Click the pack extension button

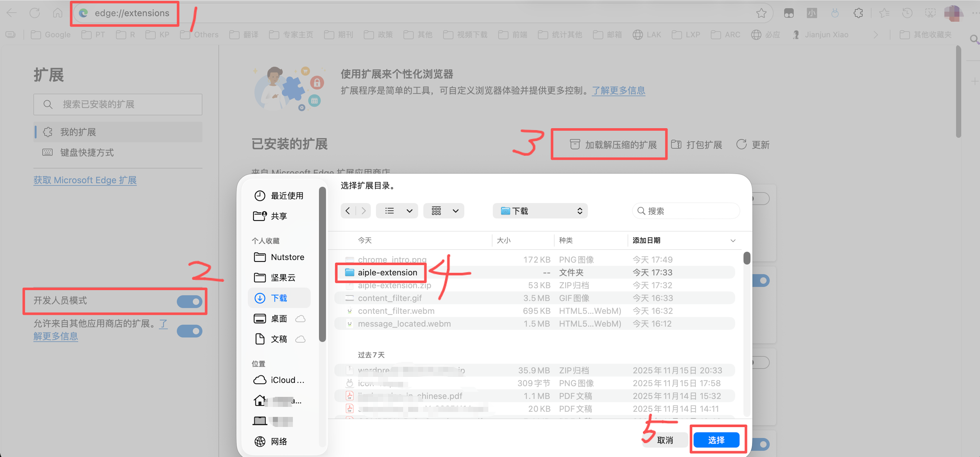(697, 145)
